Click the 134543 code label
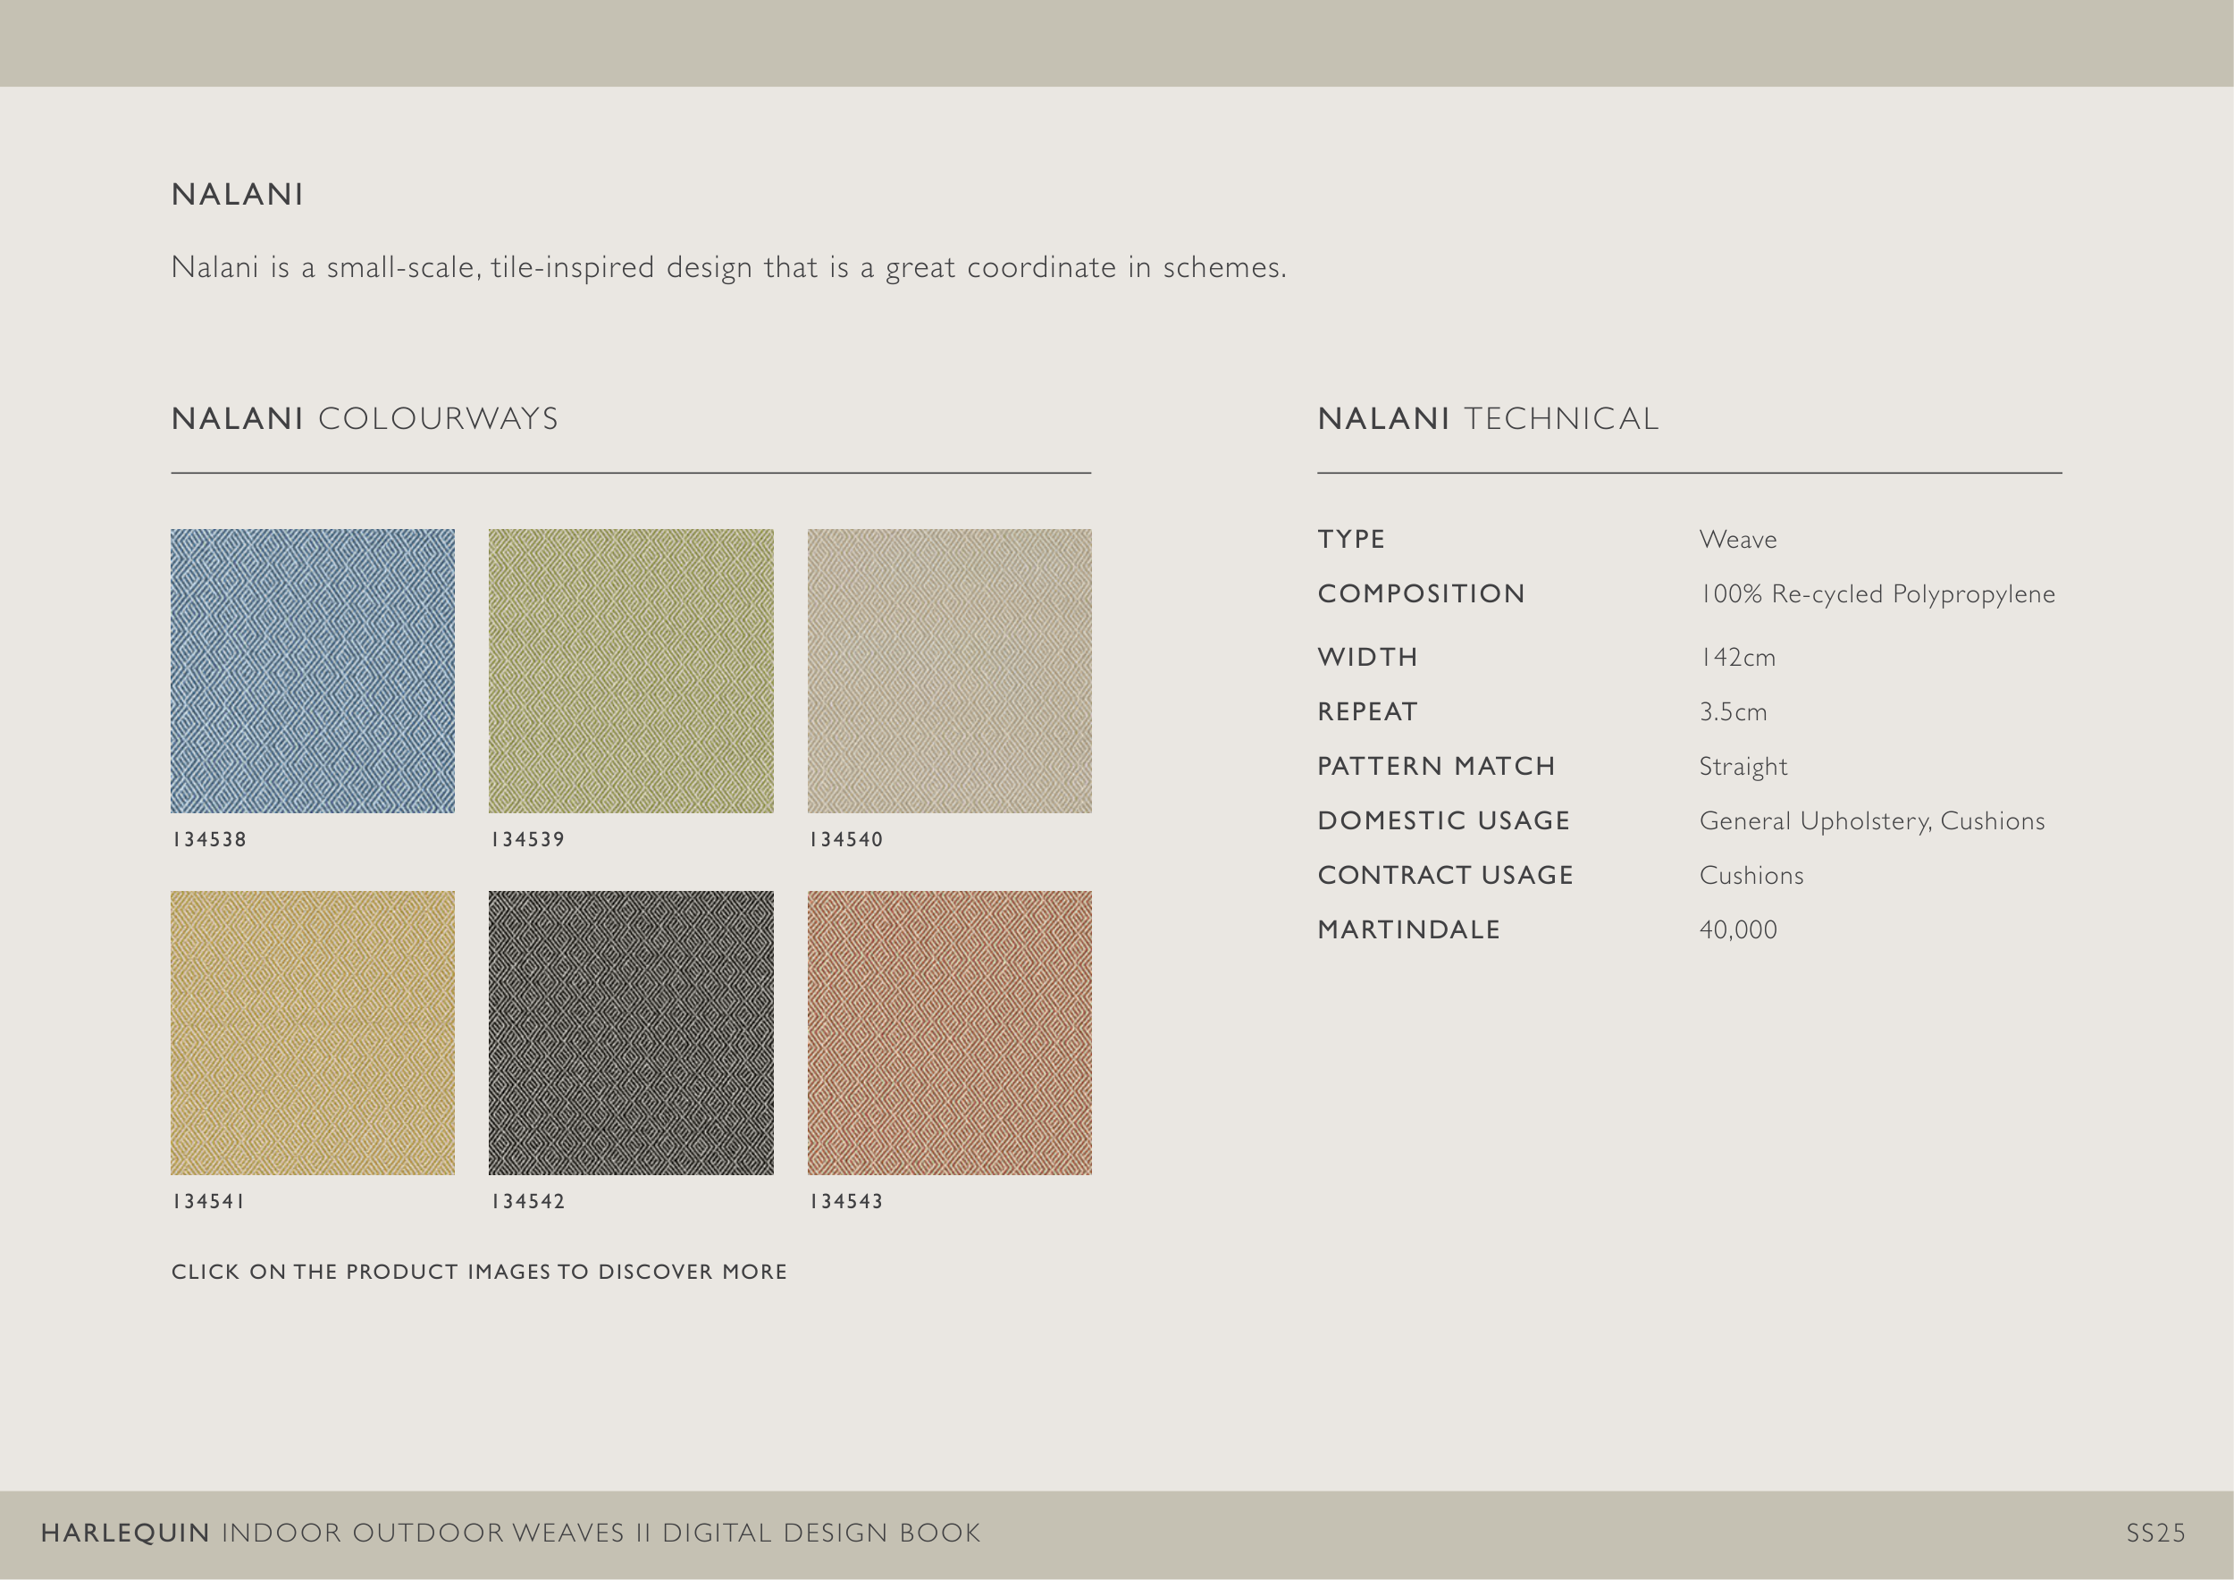This screenshot has width=2234, height=1580. pyautogui.click(x=845, y=1202)
